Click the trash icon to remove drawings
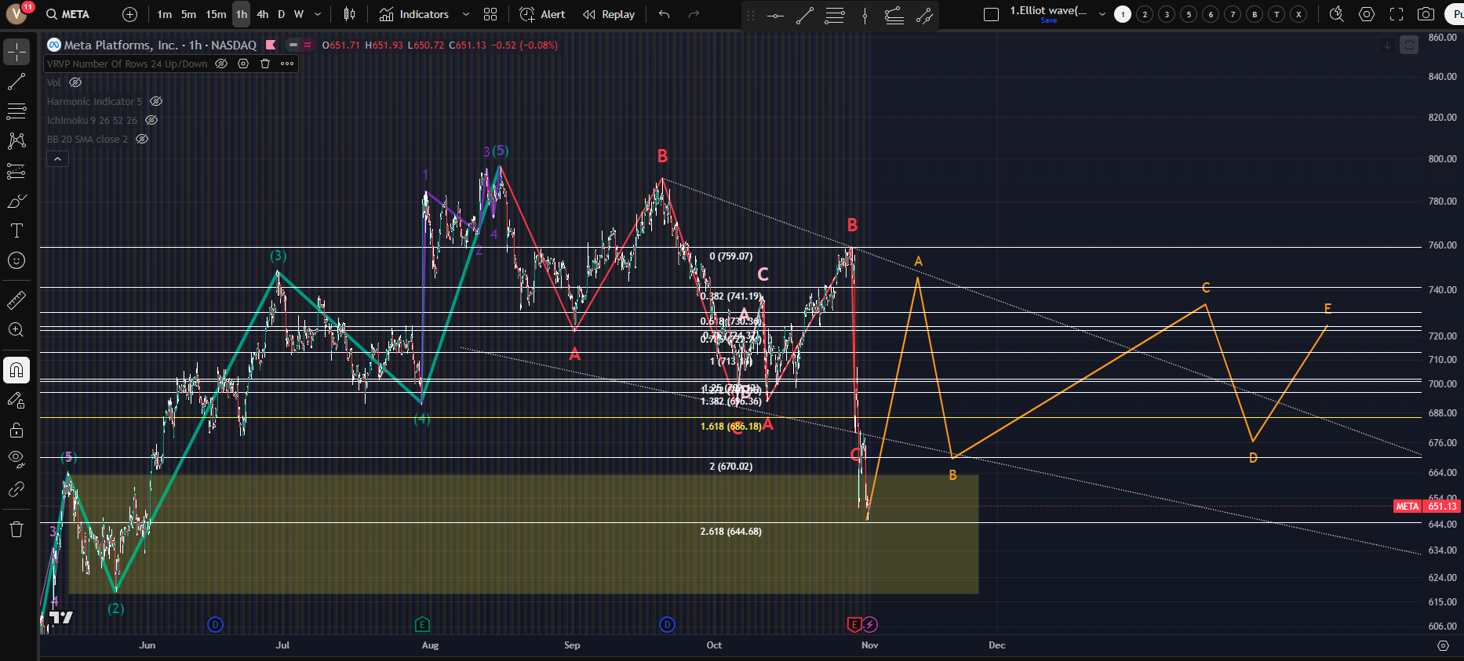Viewport: 1464px width, 661px height. (x=16, y=529)
